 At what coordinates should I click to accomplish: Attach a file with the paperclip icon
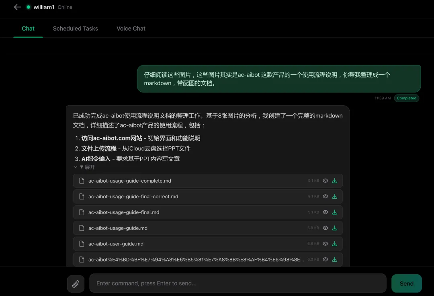tap(76, 284)
